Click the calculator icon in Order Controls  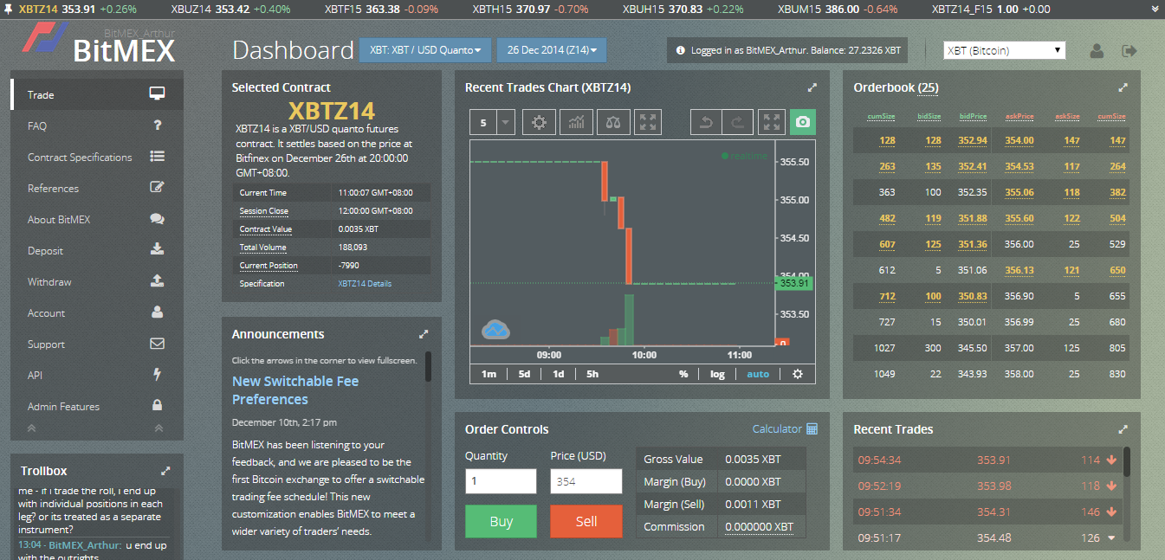pos(812,428)
